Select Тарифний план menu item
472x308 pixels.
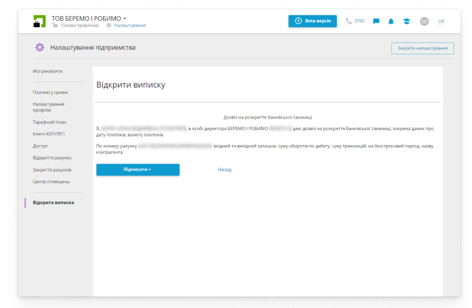point(50,122)
